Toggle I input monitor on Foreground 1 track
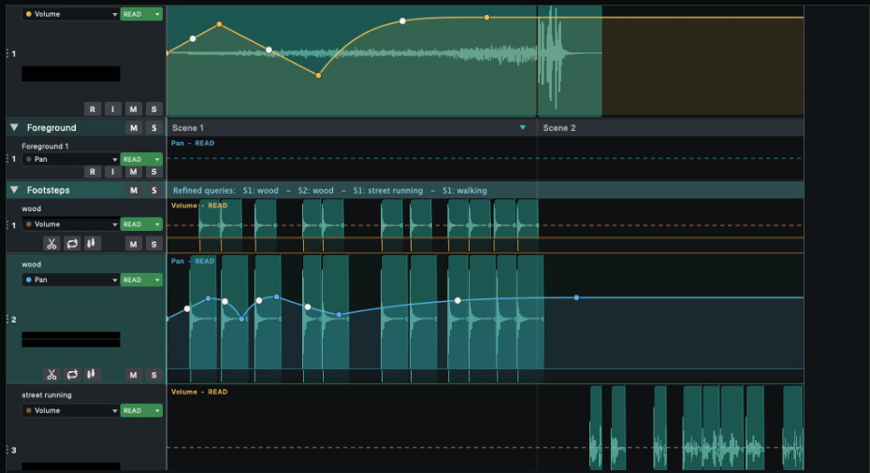The height and width of the screenshot is (473, 870). coord(112,172)
